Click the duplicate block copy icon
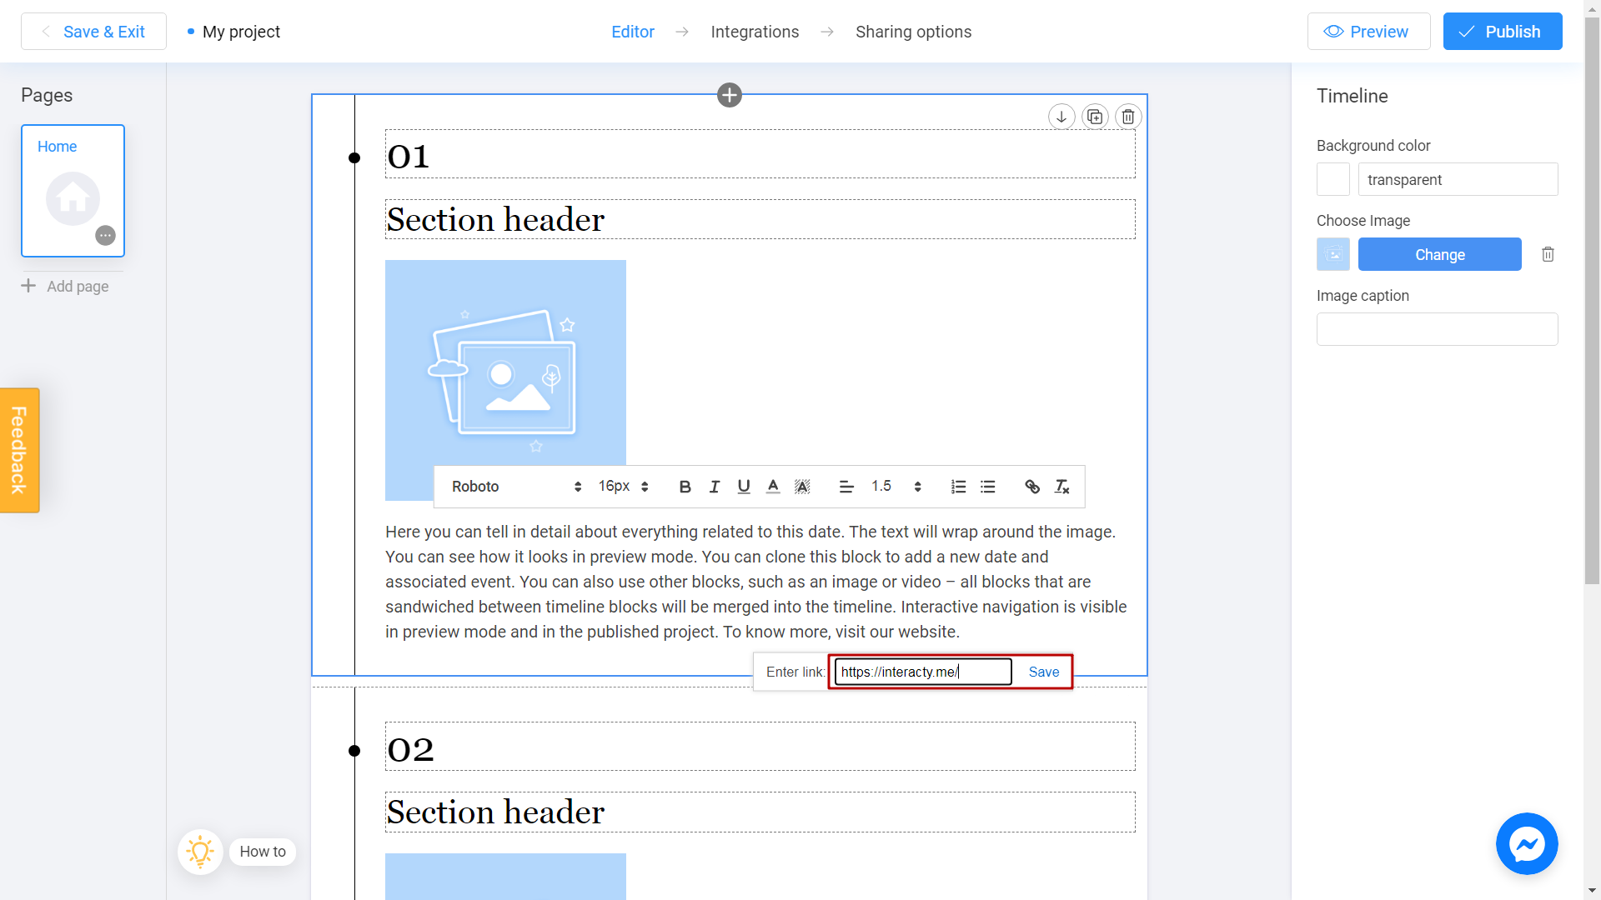The height and width of the screenshot is (900, 1601). (x=1095, y=117)
